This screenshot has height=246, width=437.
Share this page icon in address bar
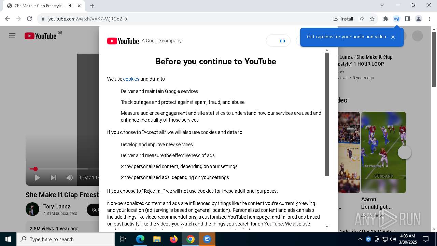coord(361,19)
